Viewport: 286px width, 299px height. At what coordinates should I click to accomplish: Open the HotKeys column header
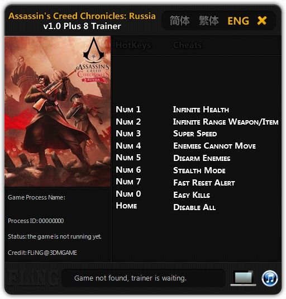[x=134, y=45]
